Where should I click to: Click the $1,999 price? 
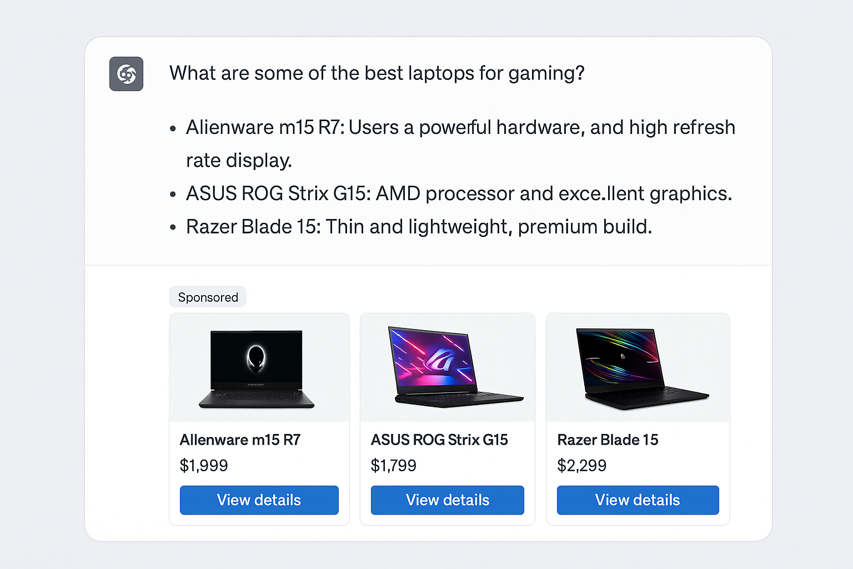pos(204,466)
